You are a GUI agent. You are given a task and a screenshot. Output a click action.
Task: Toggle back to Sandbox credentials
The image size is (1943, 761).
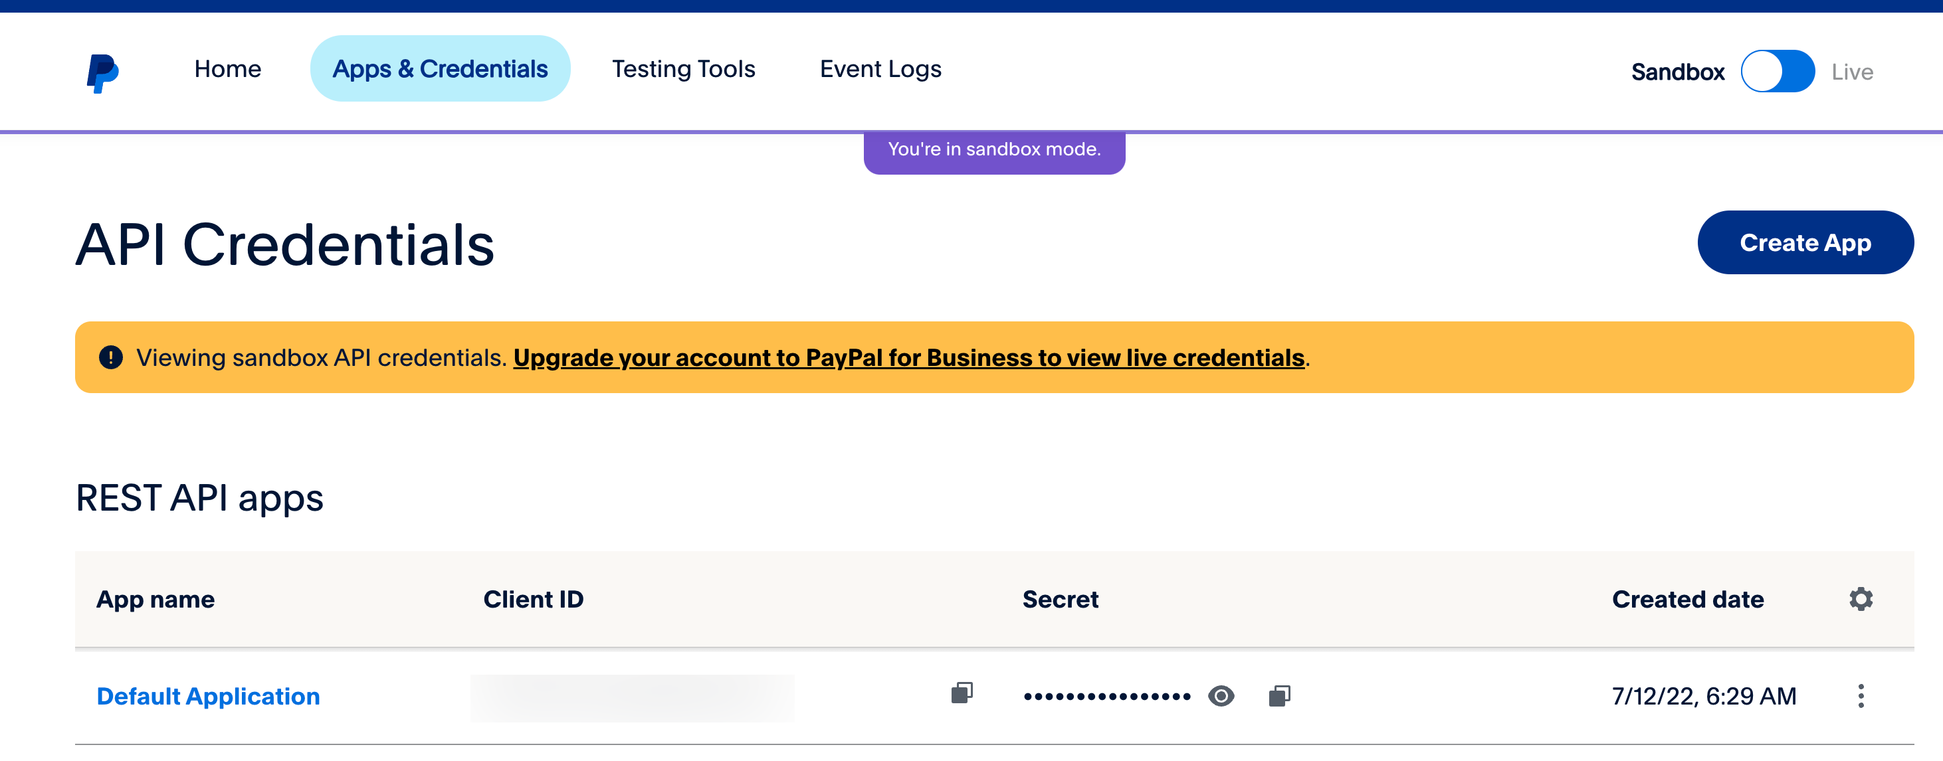1778,70
